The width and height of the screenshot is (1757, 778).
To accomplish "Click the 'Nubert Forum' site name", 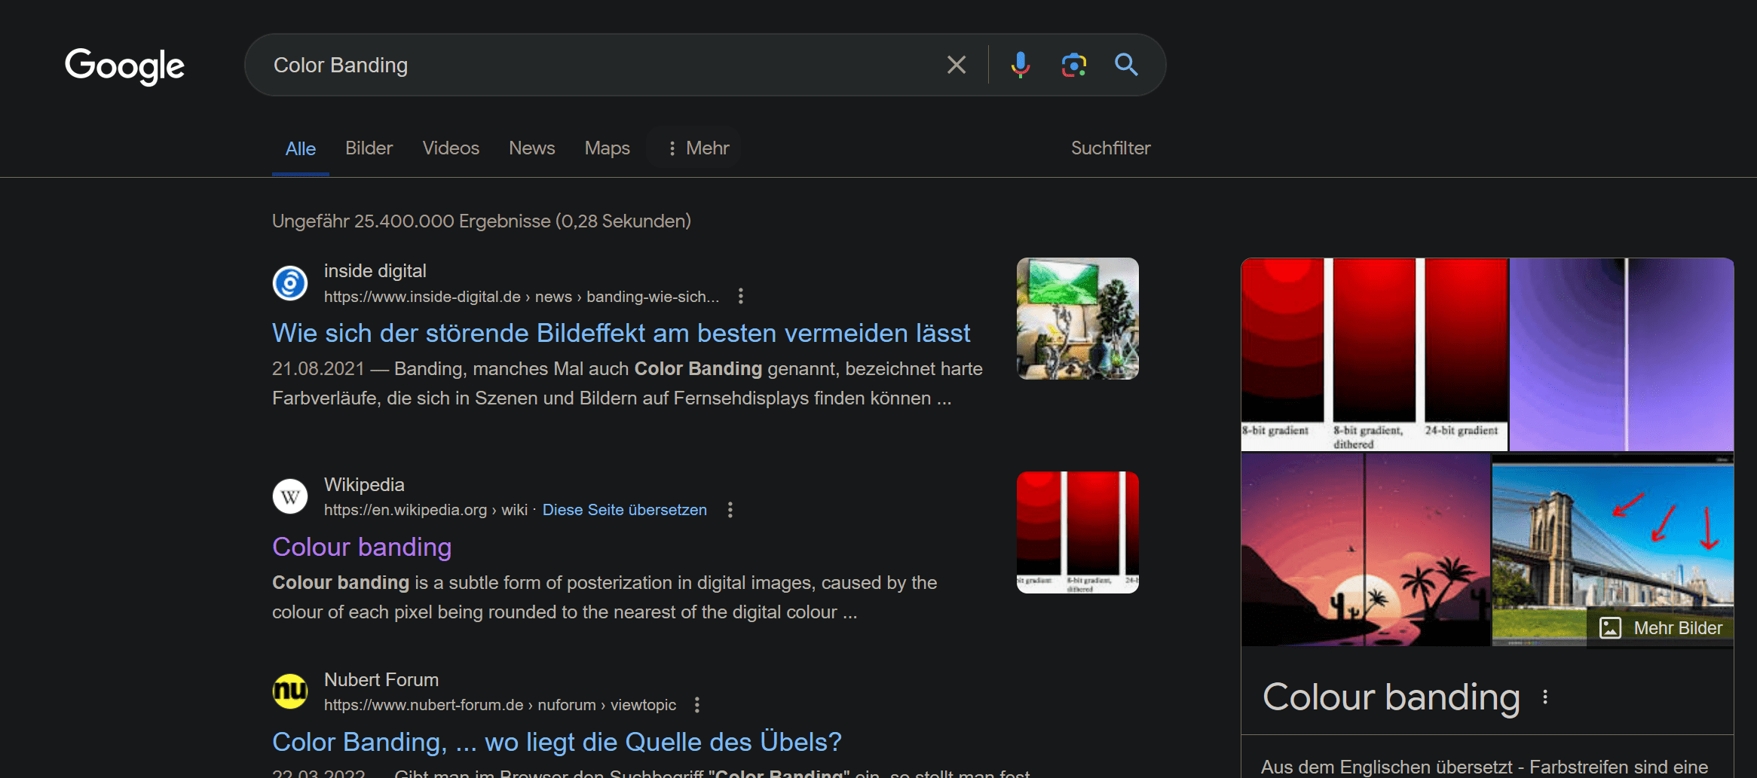I will (381, 679).
